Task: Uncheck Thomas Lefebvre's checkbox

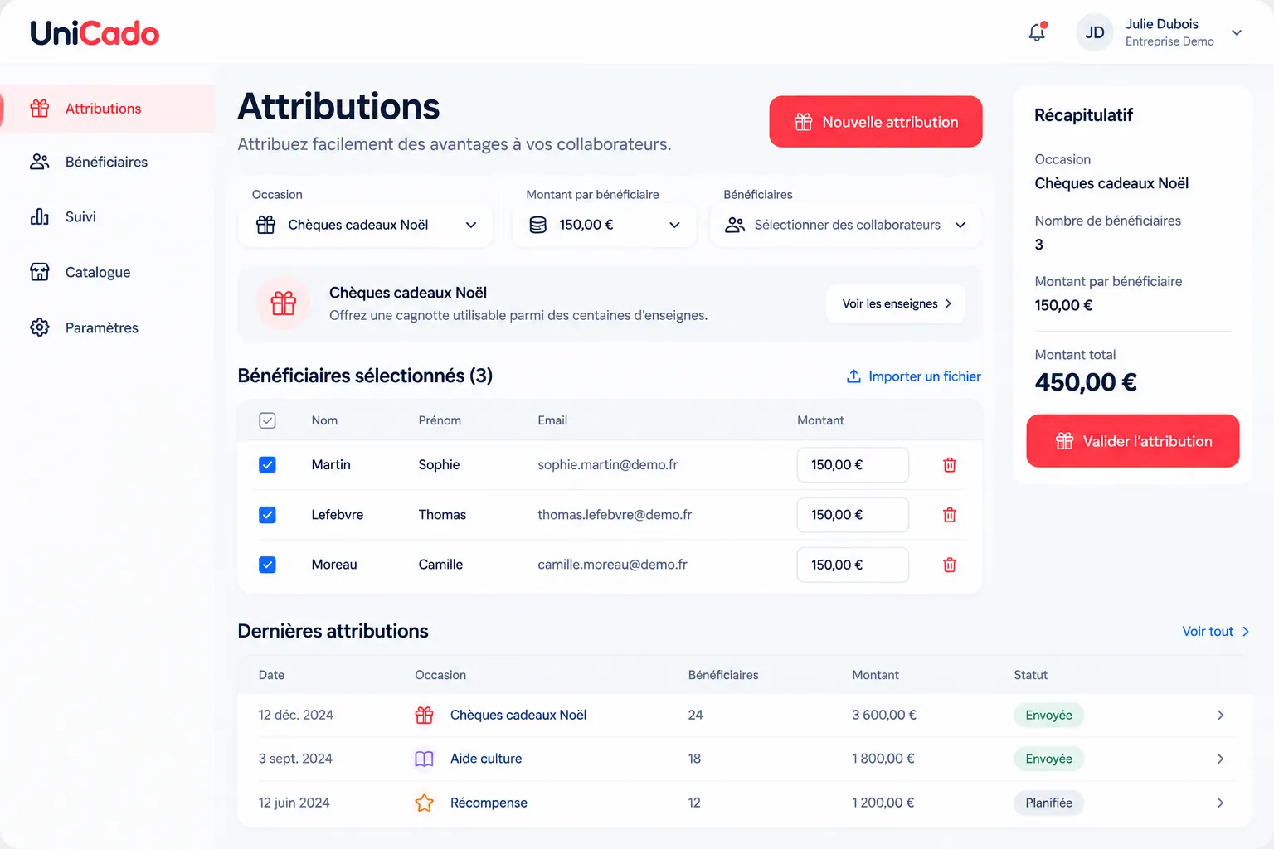Action: point(267,515)
